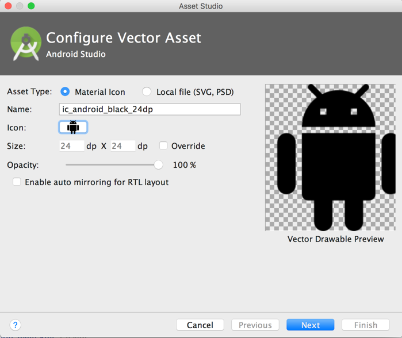Click the Android Studio logo in header

point(26,44)
